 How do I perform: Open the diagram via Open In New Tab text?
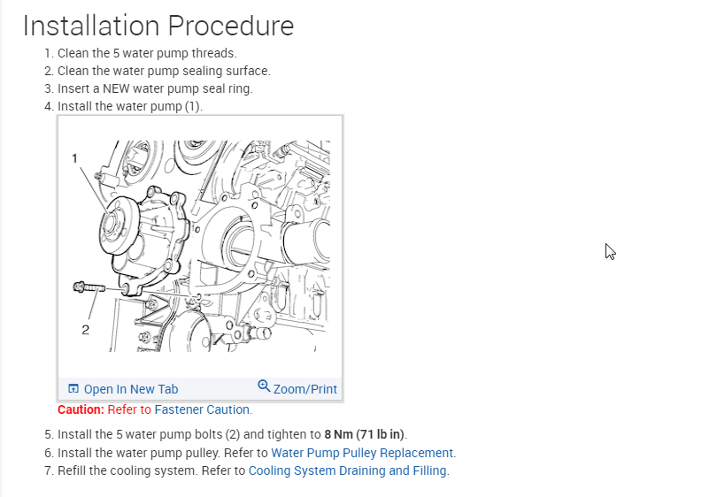tap(130, 389)
